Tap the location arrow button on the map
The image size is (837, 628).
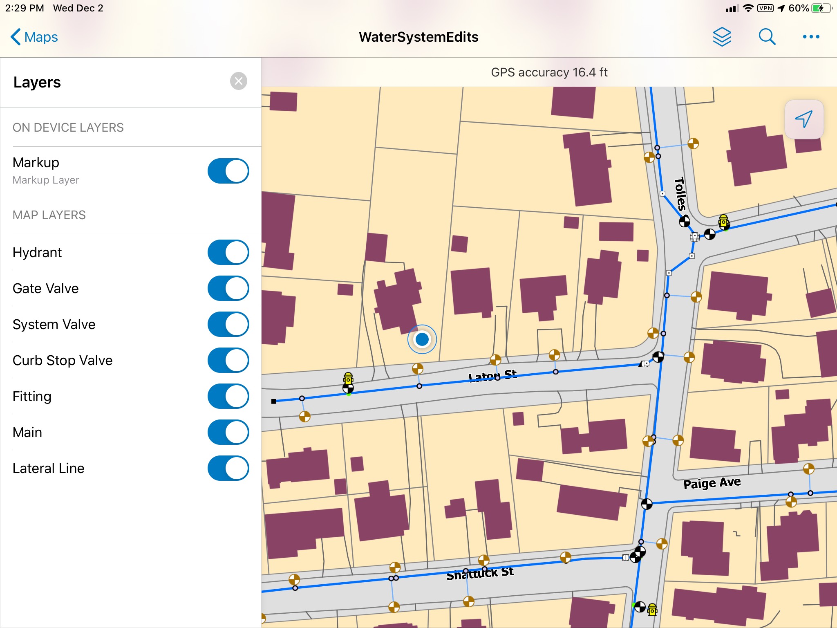pos(804,119)
